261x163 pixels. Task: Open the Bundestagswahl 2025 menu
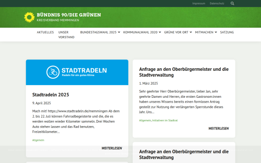click(98, 32)
